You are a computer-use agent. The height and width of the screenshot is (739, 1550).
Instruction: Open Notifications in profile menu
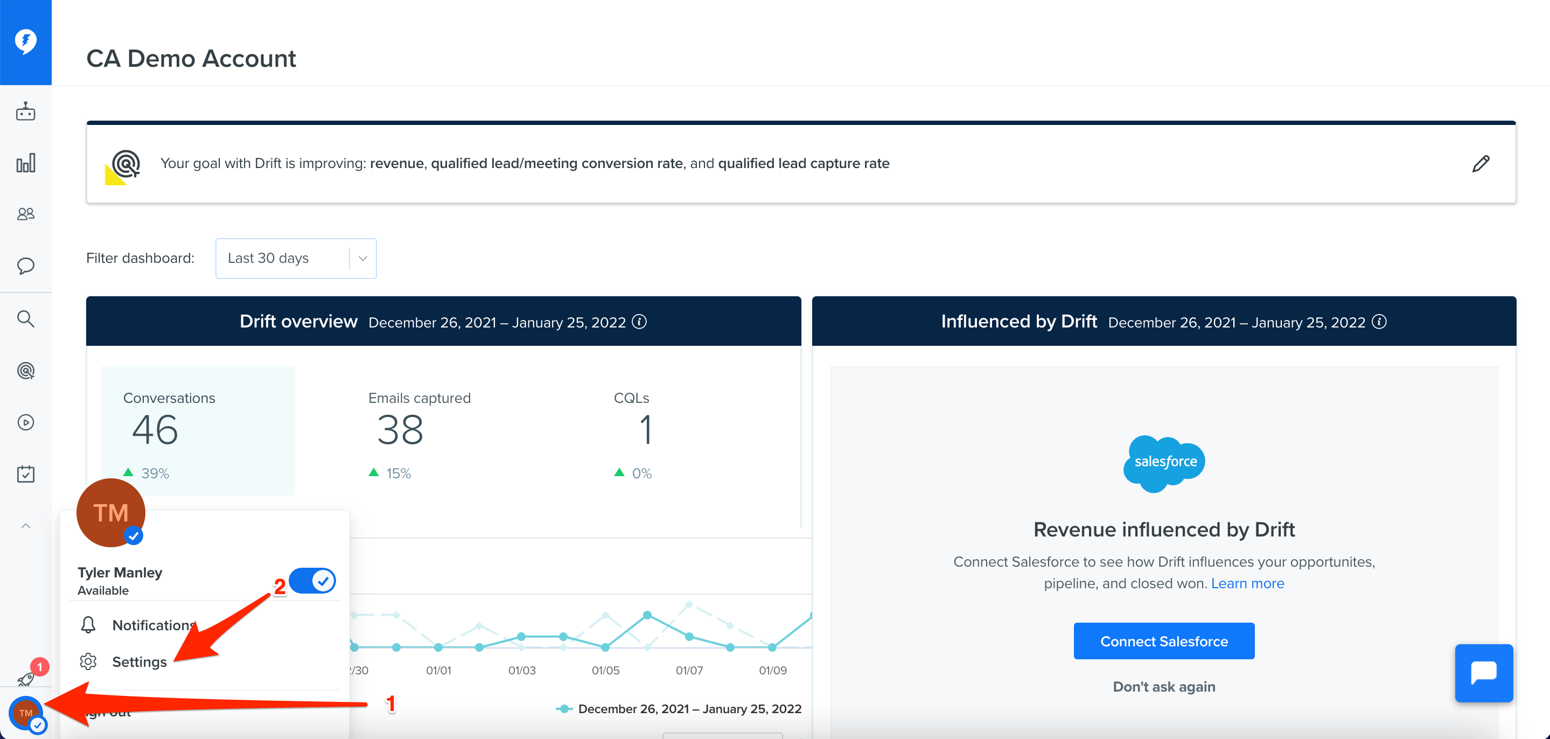point(153,625)
